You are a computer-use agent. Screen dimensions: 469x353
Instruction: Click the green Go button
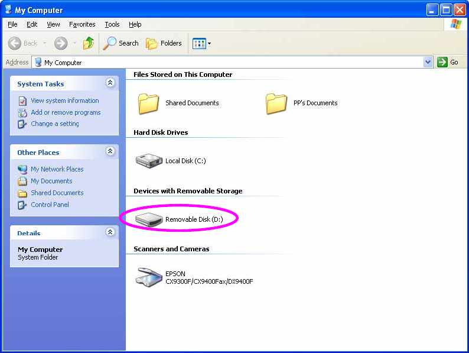448,62
